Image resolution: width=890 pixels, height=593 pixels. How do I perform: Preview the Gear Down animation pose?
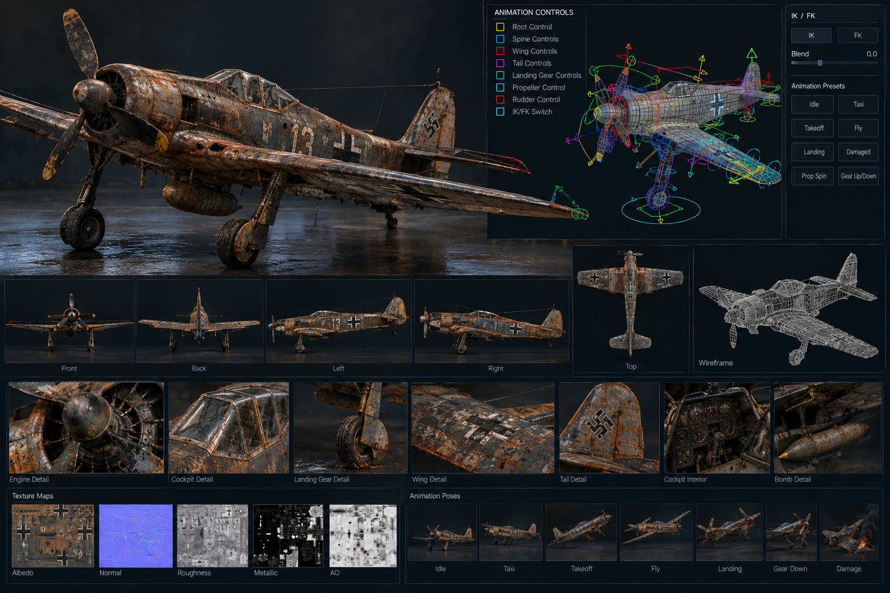[791, 532]
